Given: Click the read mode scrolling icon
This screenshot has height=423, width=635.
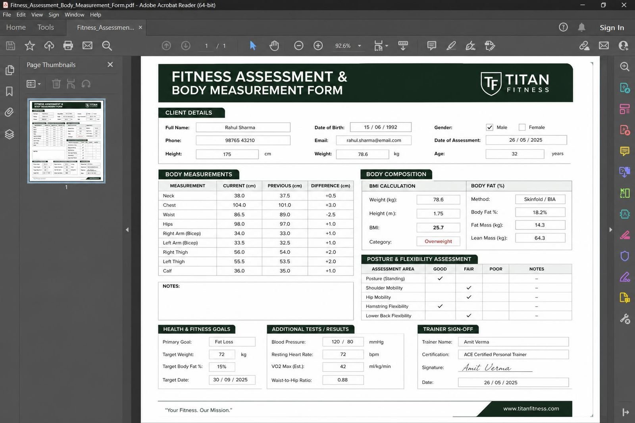Looking at the screenshot, I should point(403,46).
